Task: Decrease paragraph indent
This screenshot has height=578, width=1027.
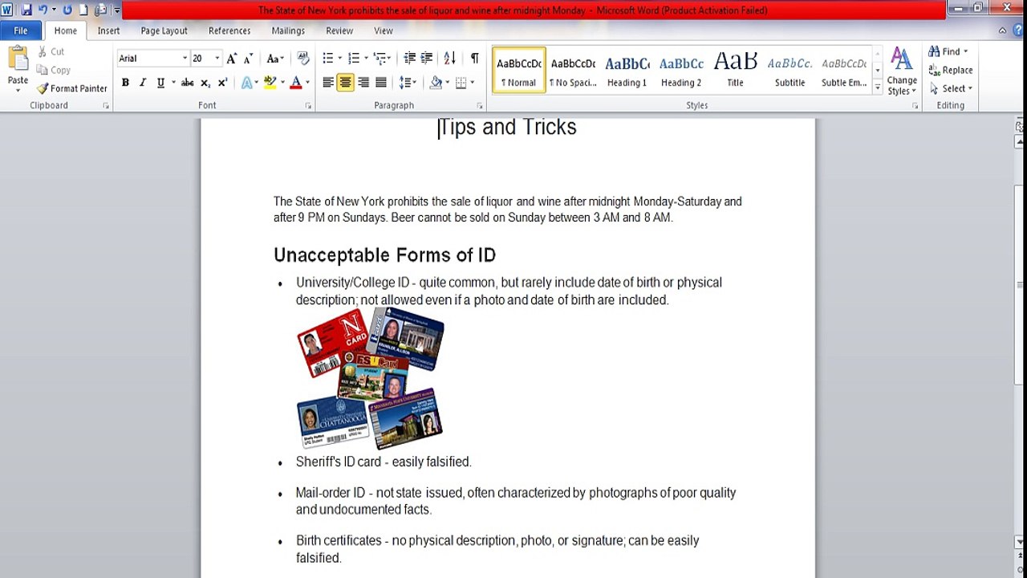Action: pyautogui.click(x=409, y=59)
